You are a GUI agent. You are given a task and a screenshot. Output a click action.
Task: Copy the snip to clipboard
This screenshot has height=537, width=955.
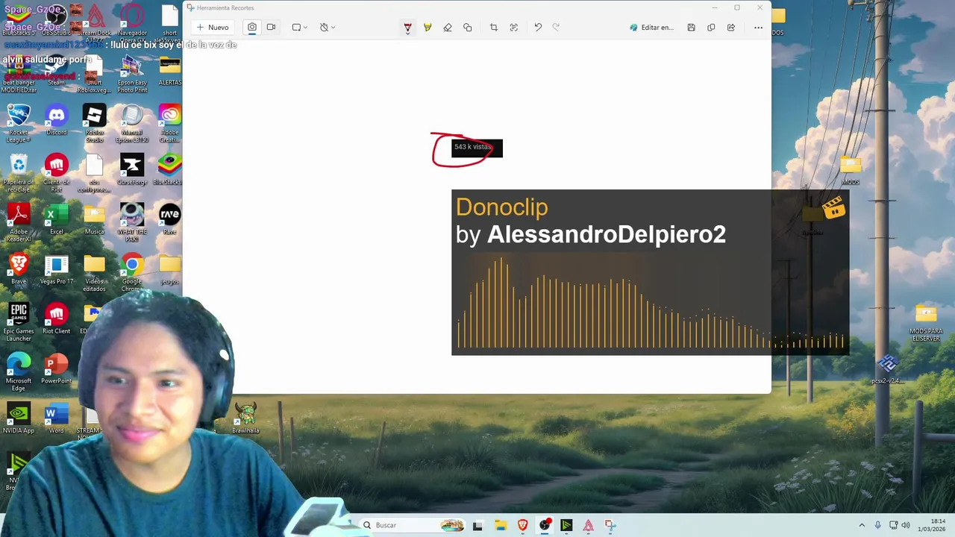(711, 28)
